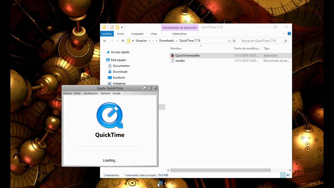Click the Forward arrow in Explorer
The height and width of the screenshot is (188, 334).
pyautogui.click(x=112, y=41)
